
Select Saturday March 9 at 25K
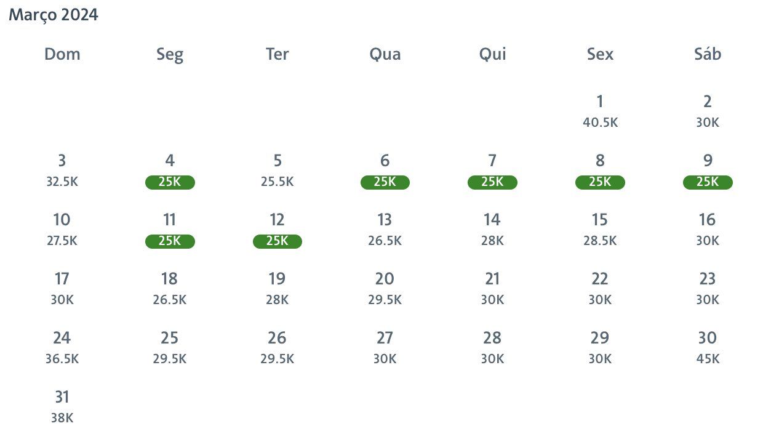tap(708, 171)
